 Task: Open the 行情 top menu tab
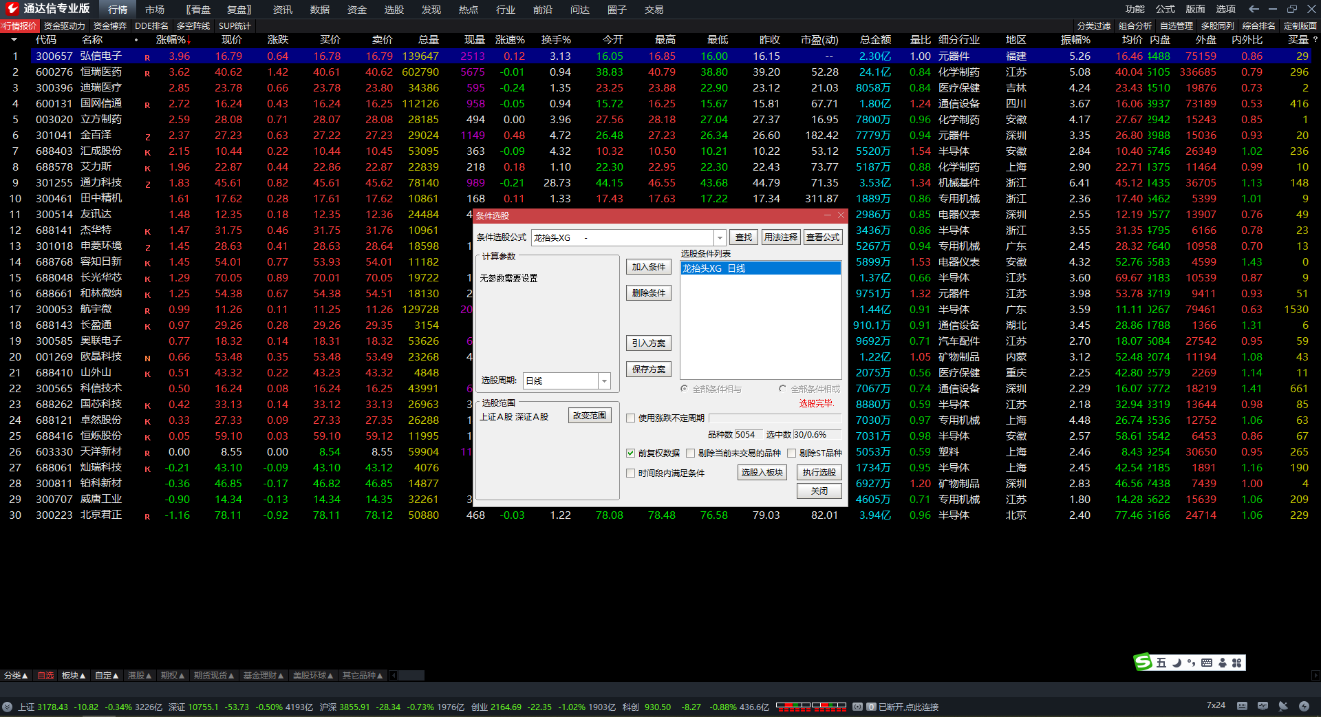[118, 9]
